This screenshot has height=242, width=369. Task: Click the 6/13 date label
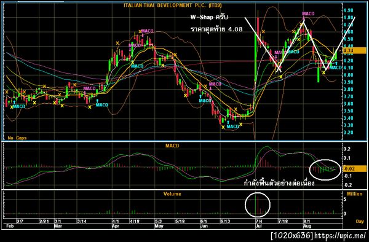[x=225, y=221]
